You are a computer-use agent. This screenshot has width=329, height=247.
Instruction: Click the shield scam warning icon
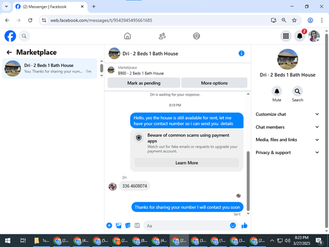(x=139, y=138)
